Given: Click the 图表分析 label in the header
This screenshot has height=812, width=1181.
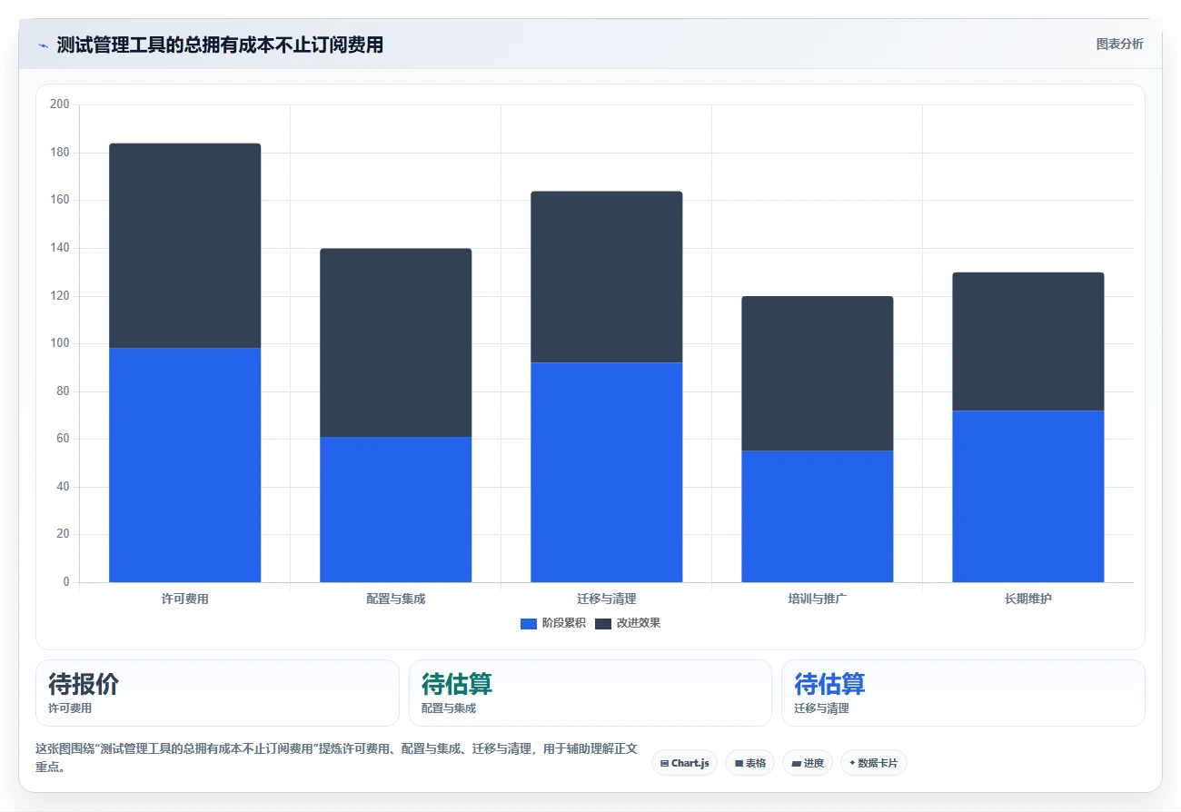Looking at the screenshot, I should [x=1119, y=44].
